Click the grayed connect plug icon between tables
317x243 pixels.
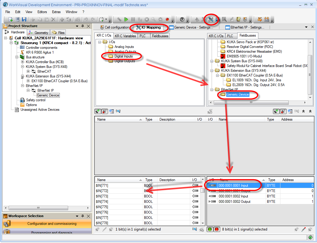210,111
